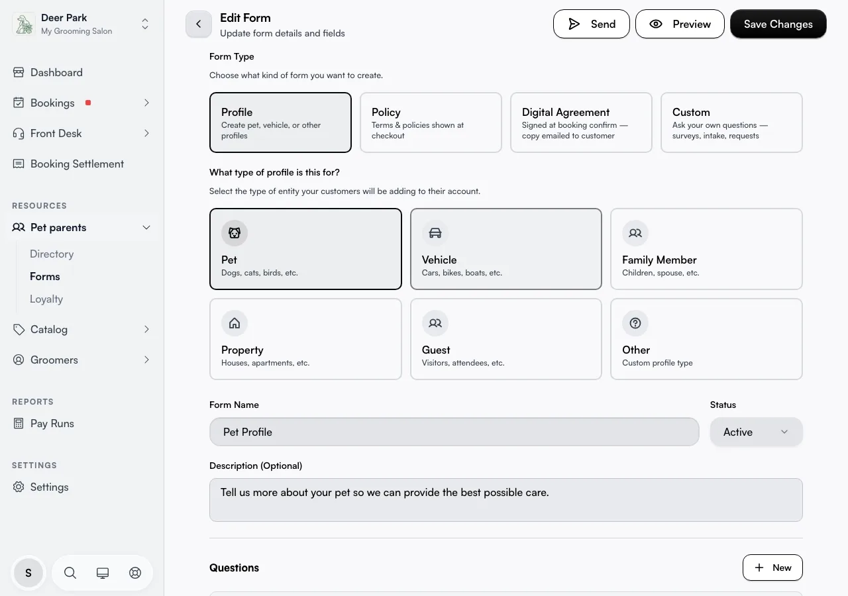Click the Catalog tag icon
The width and height of the screenshot is (848, 596).
[19, 329]
